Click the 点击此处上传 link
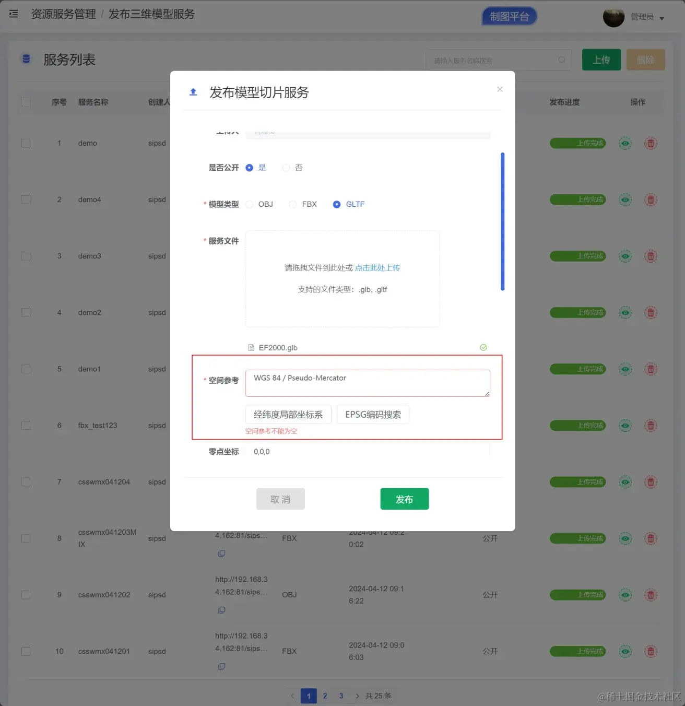 click(377, 268)
